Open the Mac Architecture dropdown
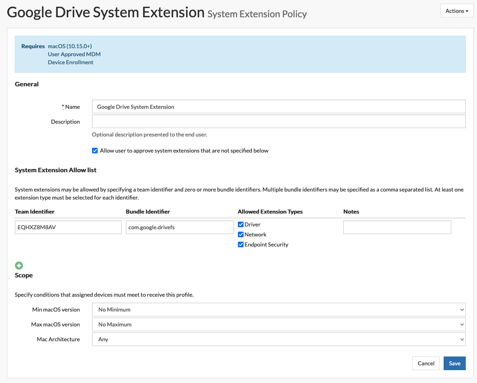Image resolution: width=477 pixels, height=383 pixels. [x=278, y=339]
